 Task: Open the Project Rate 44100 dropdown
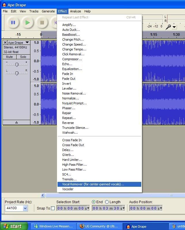pyautogui.click(x=25, y=208)
